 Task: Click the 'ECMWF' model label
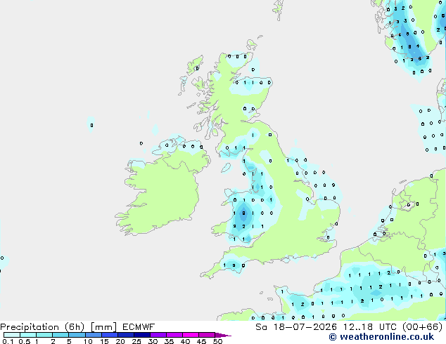(x=139, y=327)
